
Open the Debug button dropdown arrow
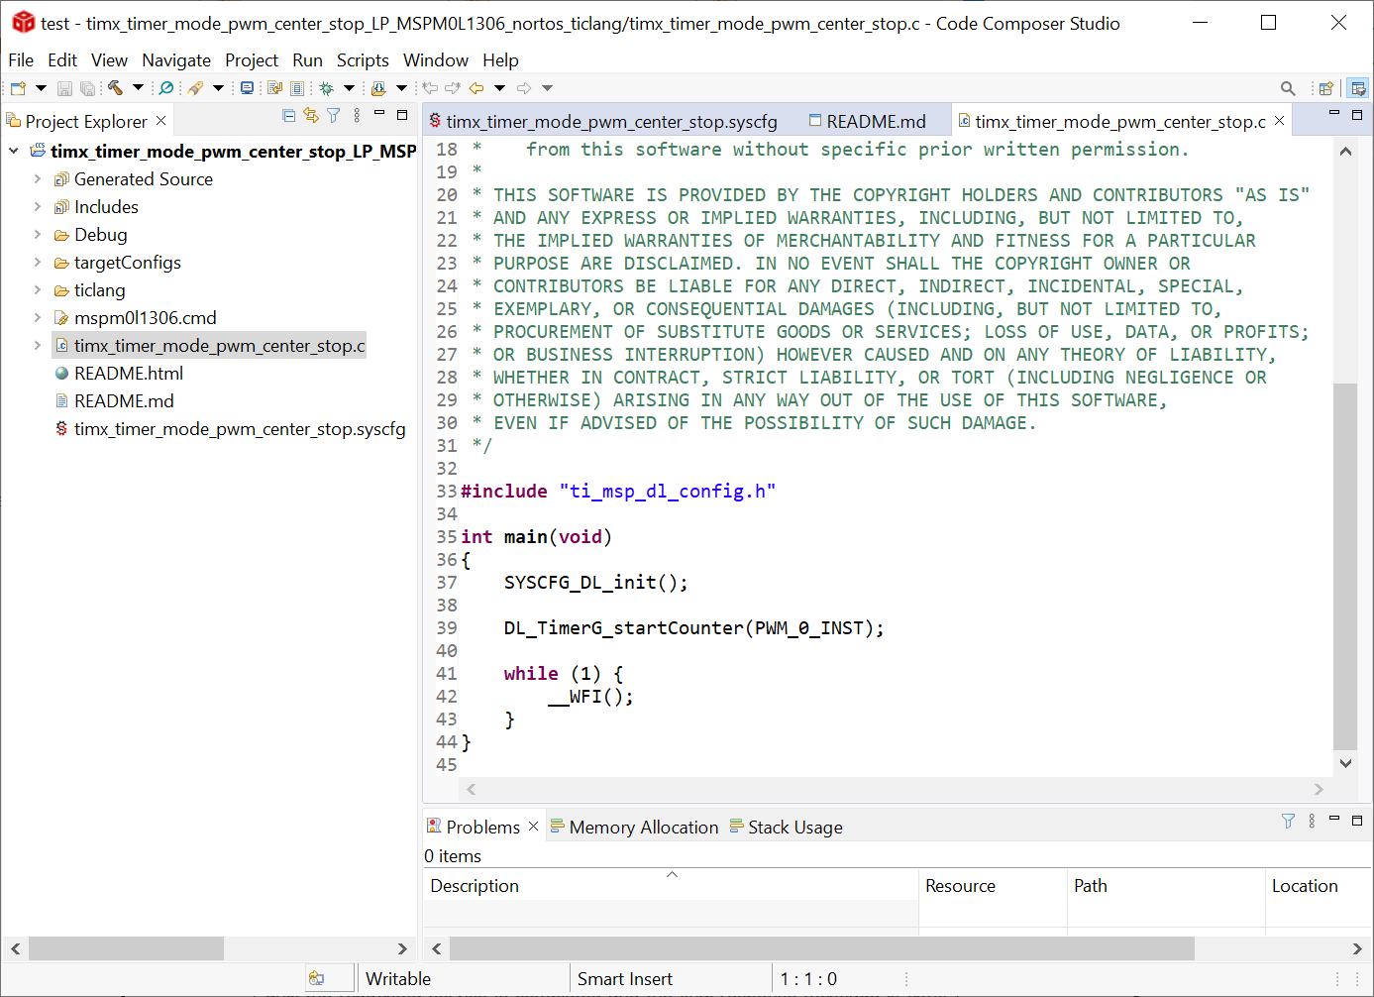coord(349,88)
